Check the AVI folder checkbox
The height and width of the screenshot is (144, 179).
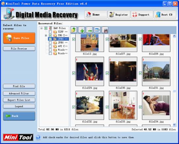50,46
